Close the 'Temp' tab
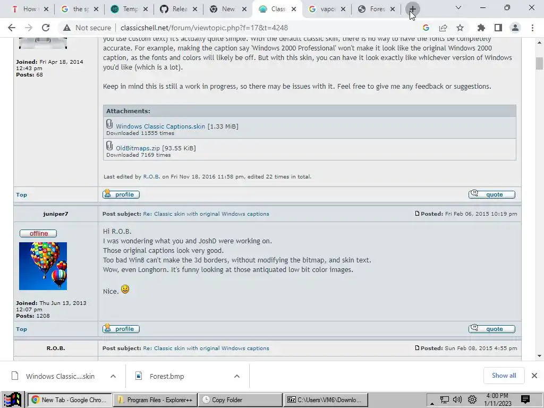544x408 pixels. [146, 10]
